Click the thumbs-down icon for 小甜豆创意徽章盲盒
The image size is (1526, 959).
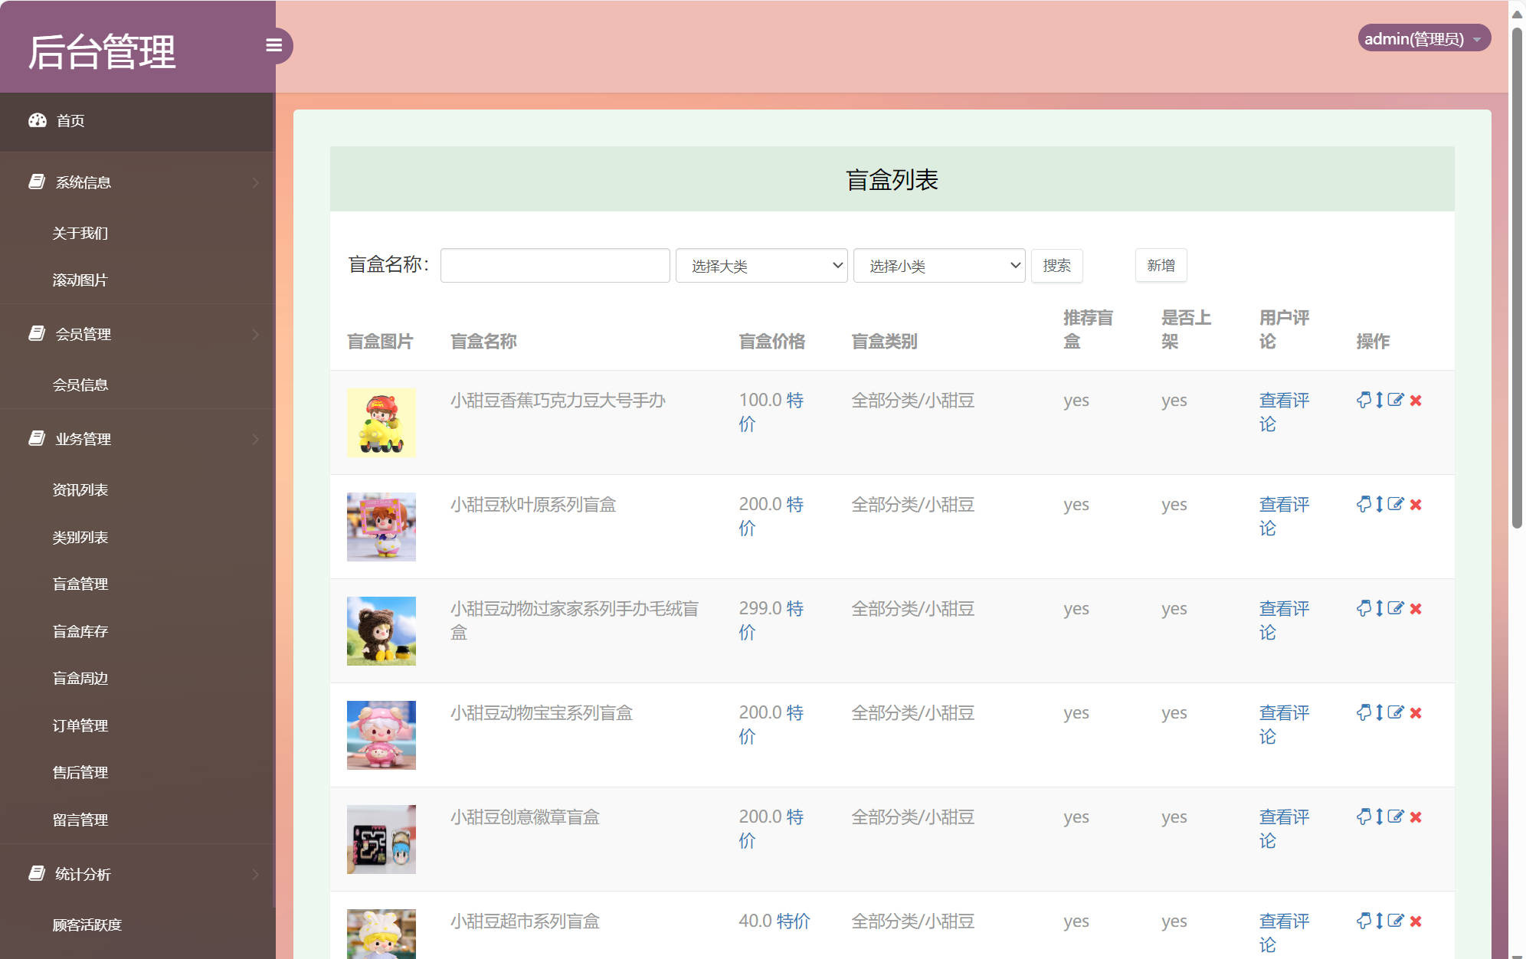[x=1364, y=817]
